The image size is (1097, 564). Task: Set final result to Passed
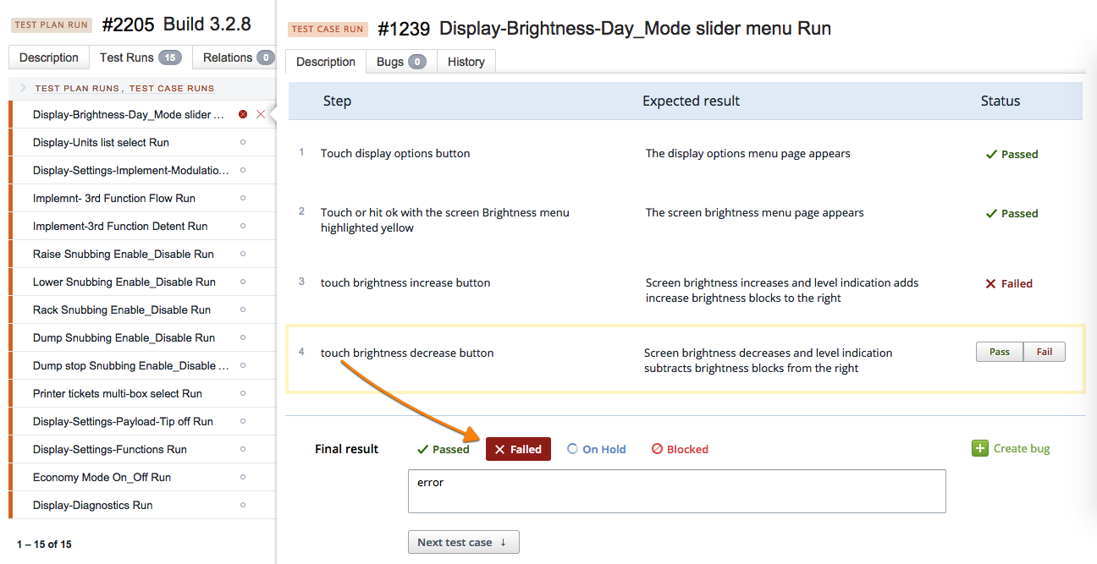pyautogui.click(x=442, y=449)
